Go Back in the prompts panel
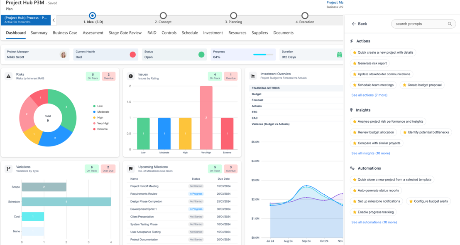Screen dimensions: 460x245 (x=360, y=24)
